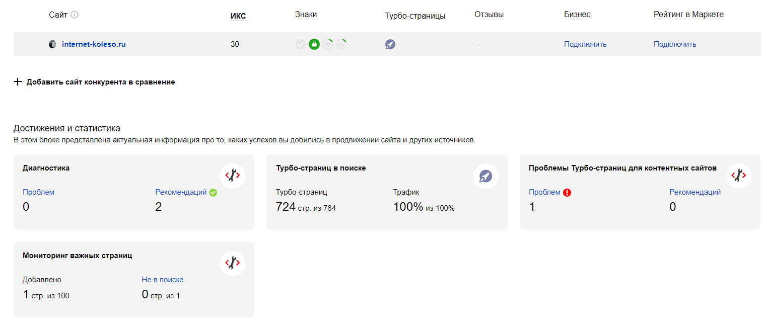The height and width of the screenshot is (335, 767).
Task: Click the info icon next to Сайт
Action: click(x=75, y=15)
